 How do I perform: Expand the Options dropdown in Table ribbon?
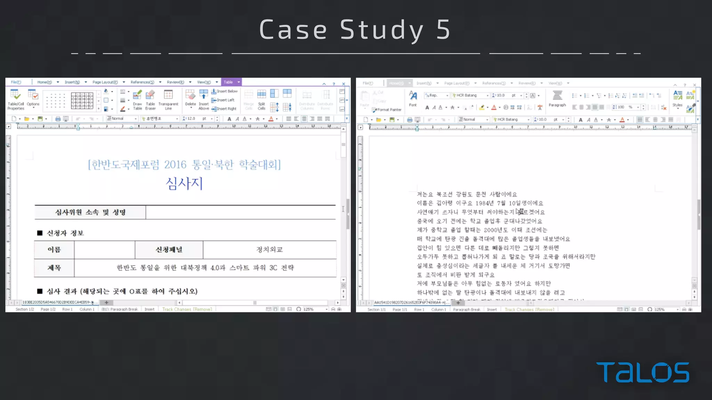click(x=33, y=108)
